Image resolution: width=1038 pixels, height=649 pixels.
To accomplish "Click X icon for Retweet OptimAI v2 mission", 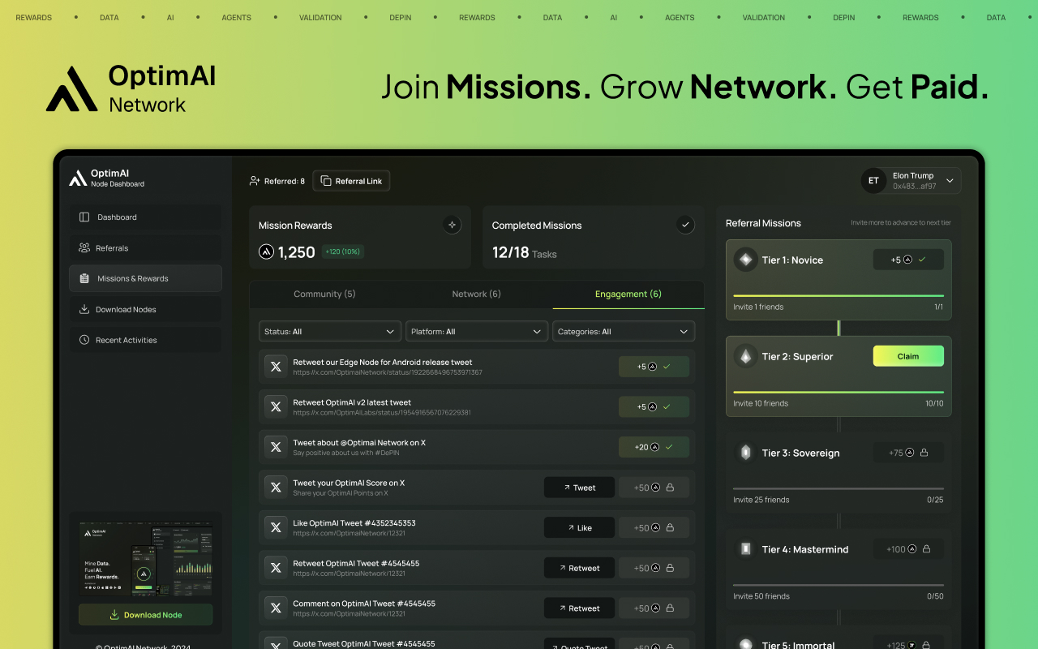I will (x=276, y=406).
